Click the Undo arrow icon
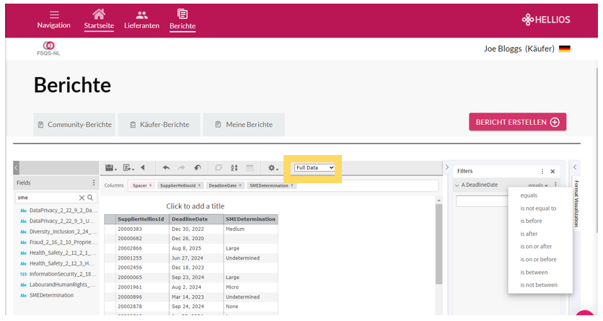 (166, 167)
